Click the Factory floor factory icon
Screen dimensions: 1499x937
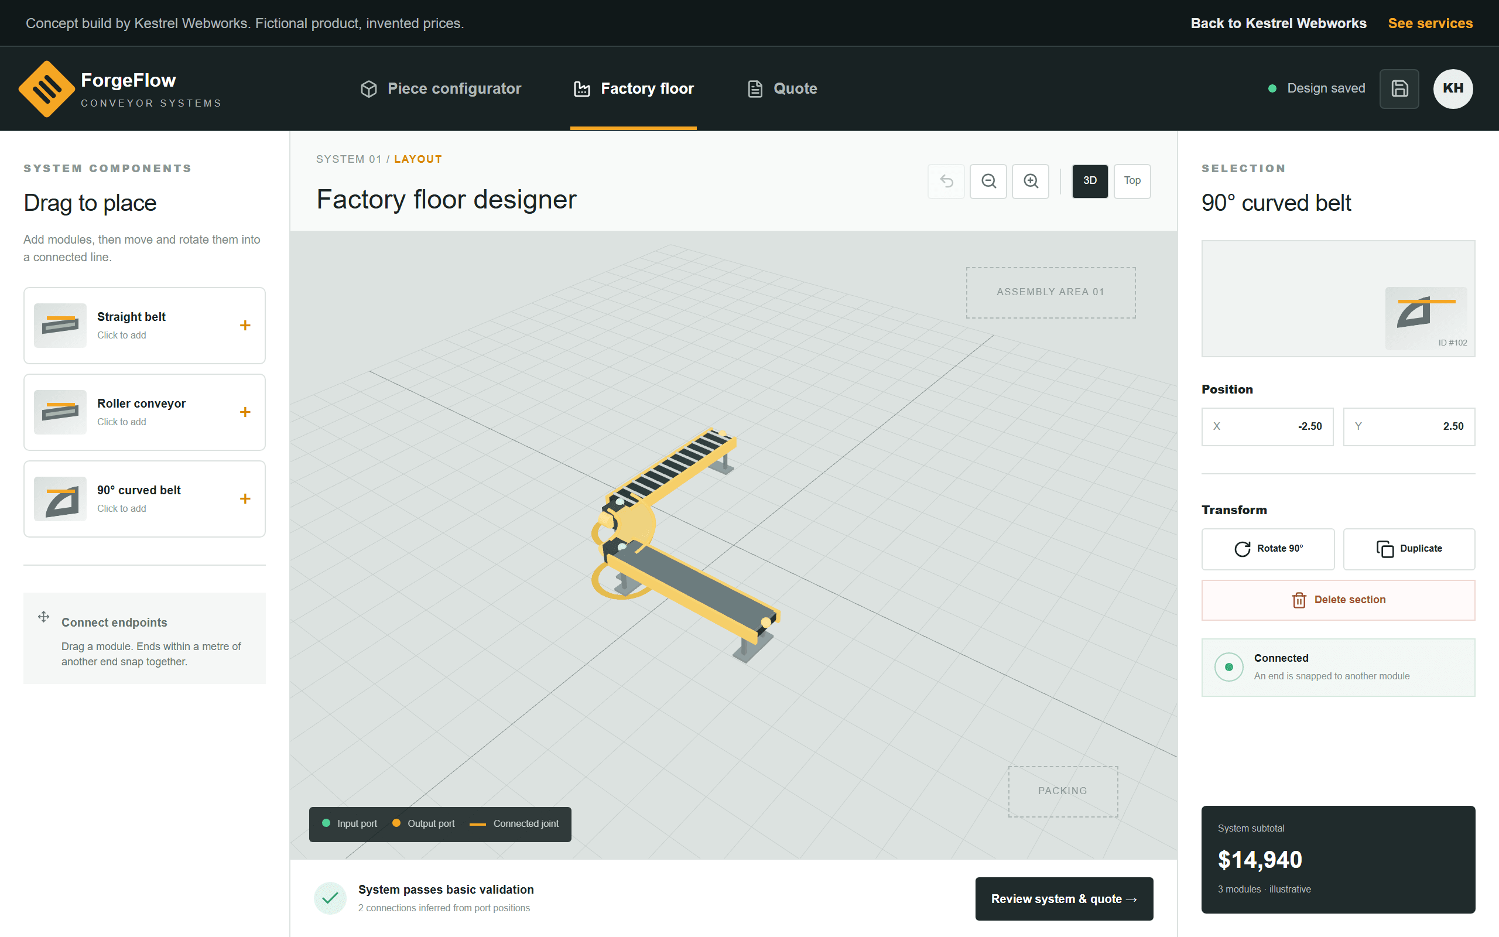581,89
